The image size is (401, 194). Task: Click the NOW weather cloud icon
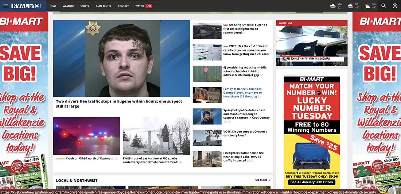(333, 6)
